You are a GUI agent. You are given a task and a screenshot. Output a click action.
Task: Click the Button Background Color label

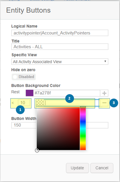click(36, 86)
